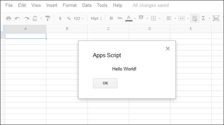Click the select-all corner box

click(x=3, y=29)
